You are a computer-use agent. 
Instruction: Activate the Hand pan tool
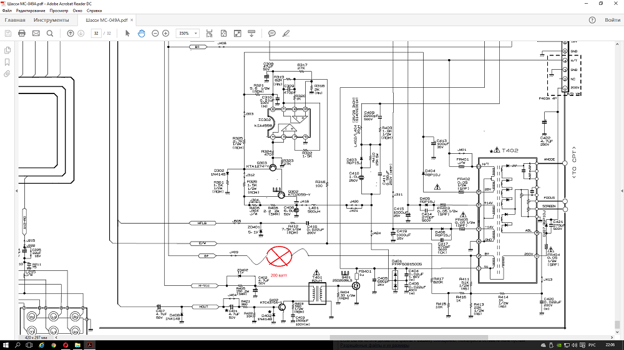[x=142, y=33]
